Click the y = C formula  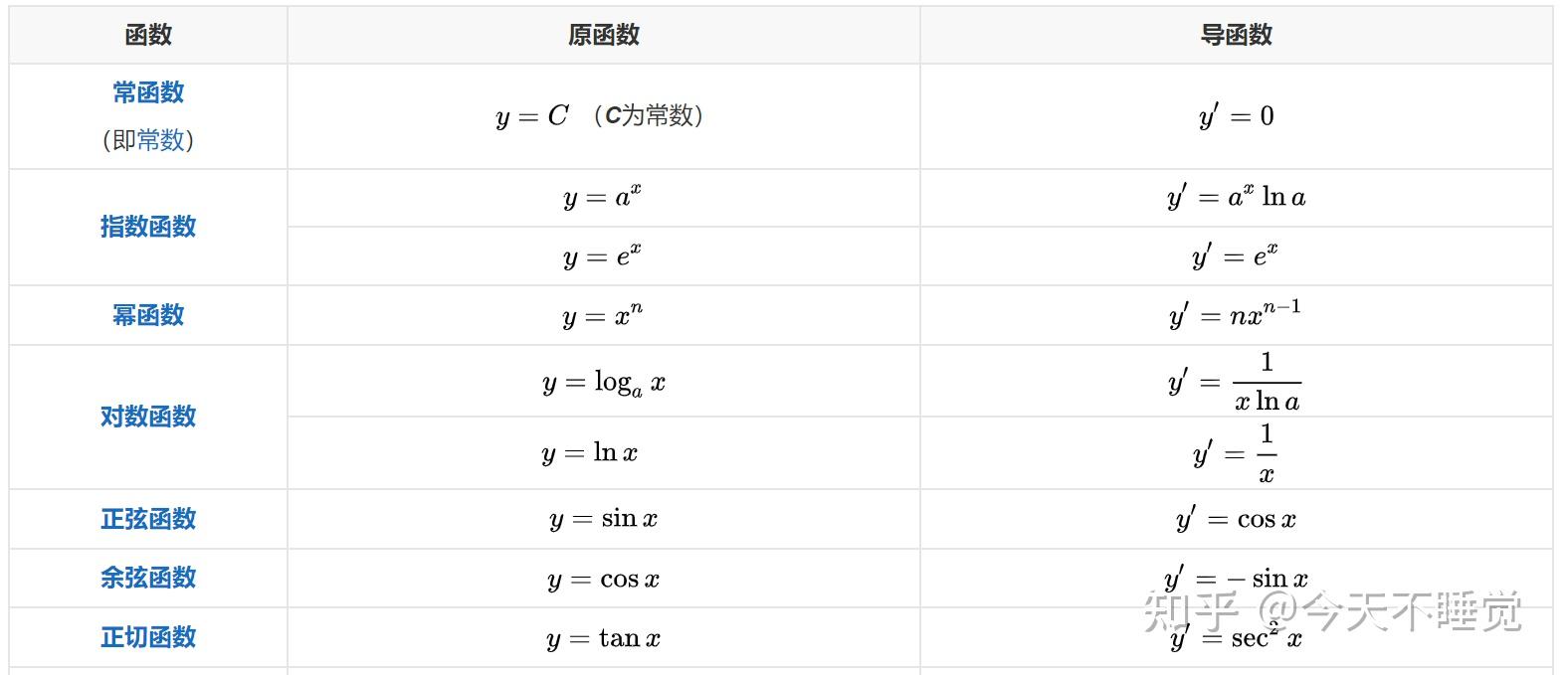click(x=532, y=116)
